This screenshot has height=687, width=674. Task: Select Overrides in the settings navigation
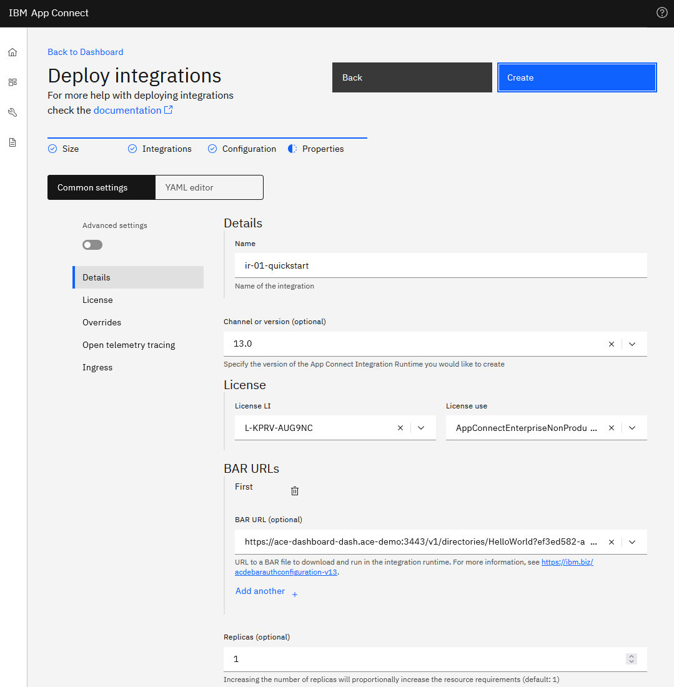102,322
